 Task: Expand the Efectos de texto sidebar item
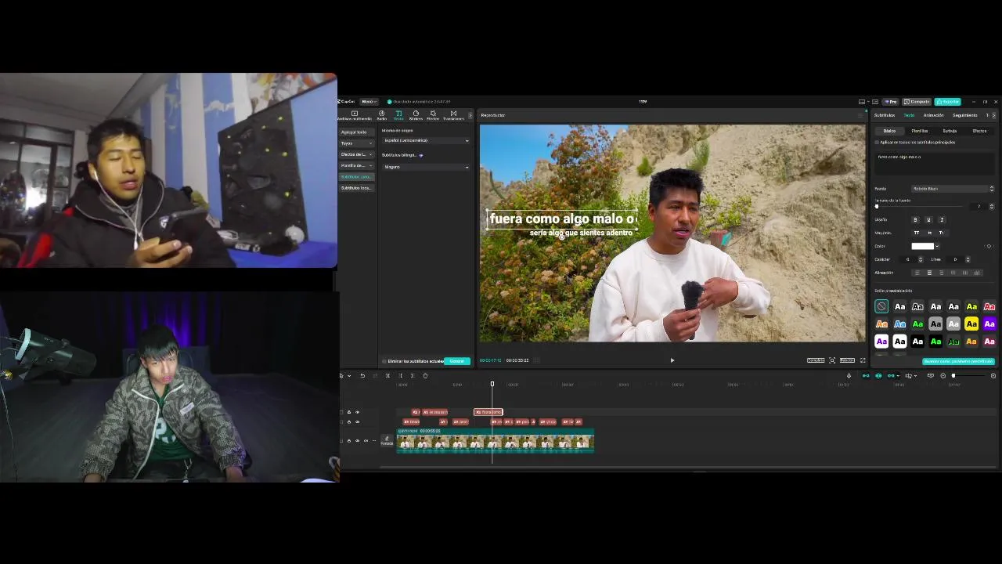[x=356, y=154]
